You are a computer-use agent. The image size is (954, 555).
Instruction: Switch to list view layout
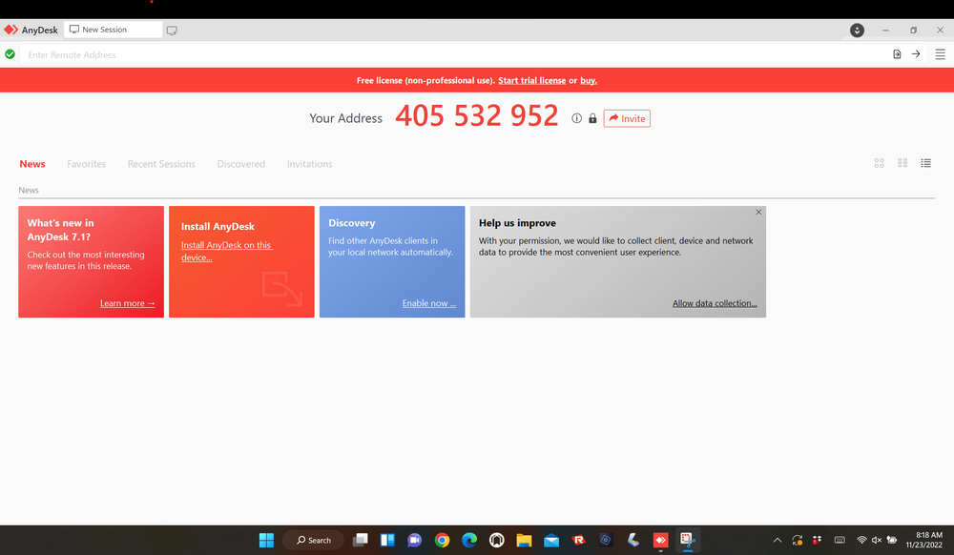pyautogui.click(x=925, y=163)
